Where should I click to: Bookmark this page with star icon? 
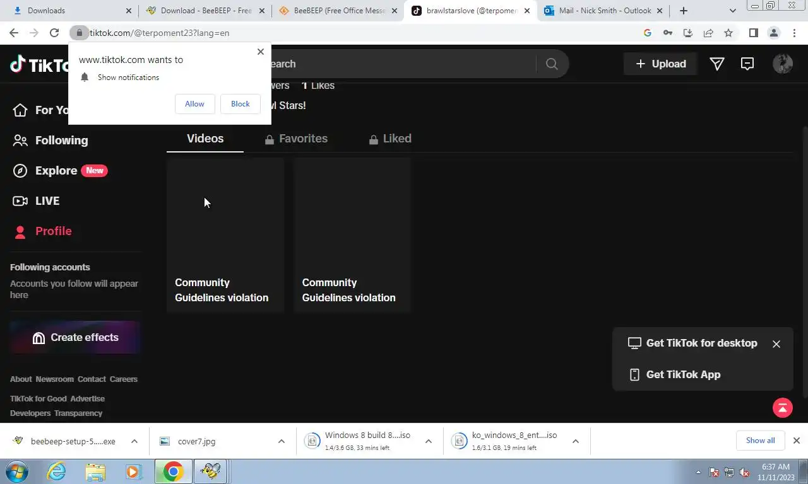728,33
